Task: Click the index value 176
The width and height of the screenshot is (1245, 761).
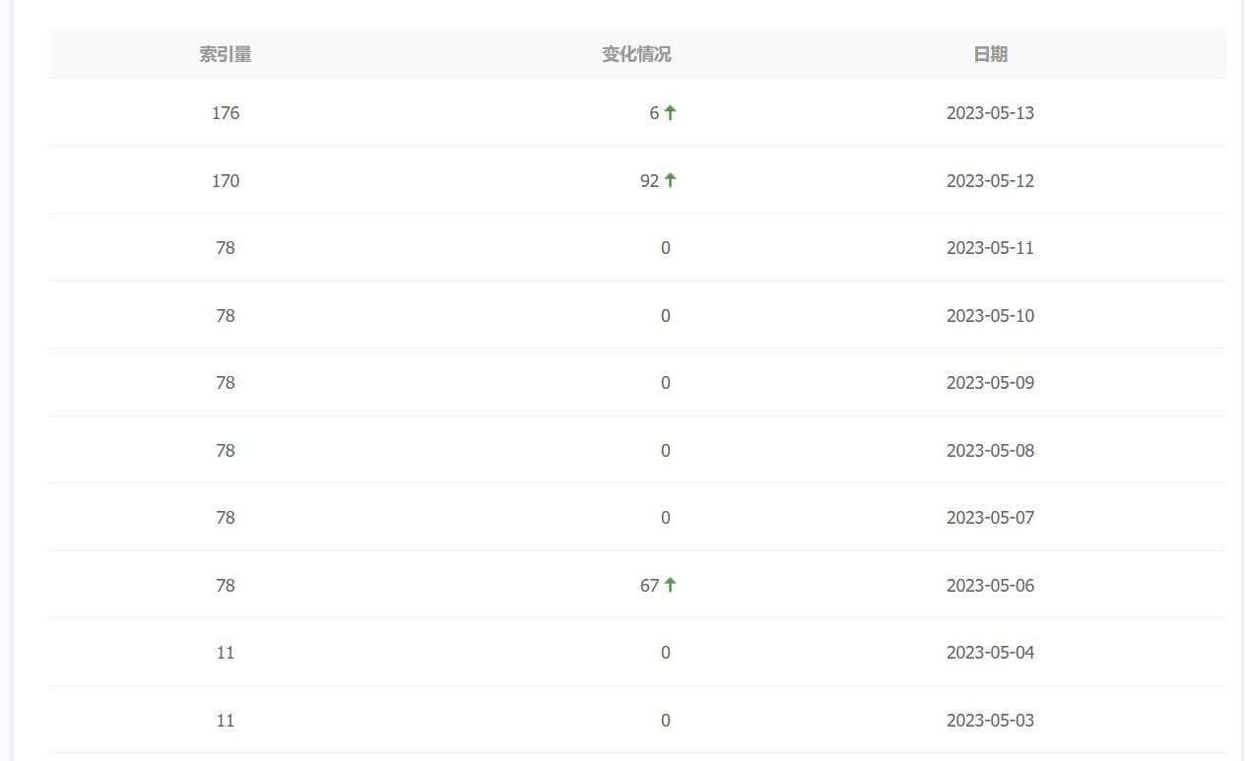Action: [226, 113]
